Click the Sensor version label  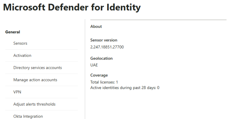(104, 40)
